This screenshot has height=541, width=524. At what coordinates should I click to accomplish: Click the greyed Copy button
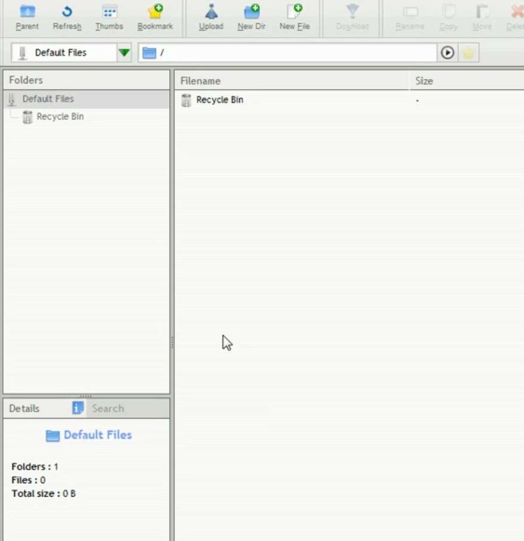coord(448,17)
